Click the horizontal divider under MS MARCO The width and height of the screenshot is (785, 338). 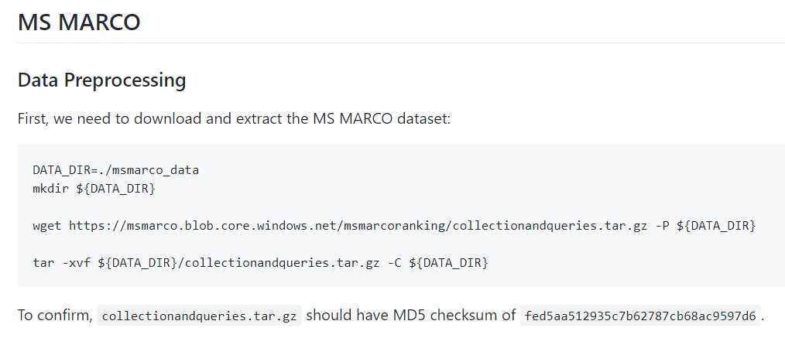click(x=401, y=43)
